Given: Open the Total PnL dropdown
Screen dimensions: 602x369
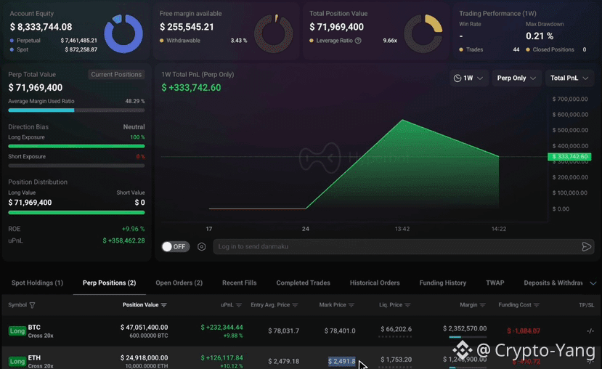Looking at the screenshot, I should 569,78.
